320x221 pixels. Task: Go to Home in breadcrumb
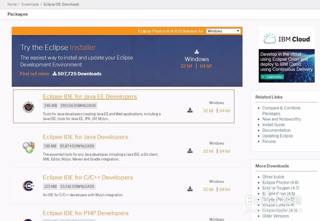point(12,4)
